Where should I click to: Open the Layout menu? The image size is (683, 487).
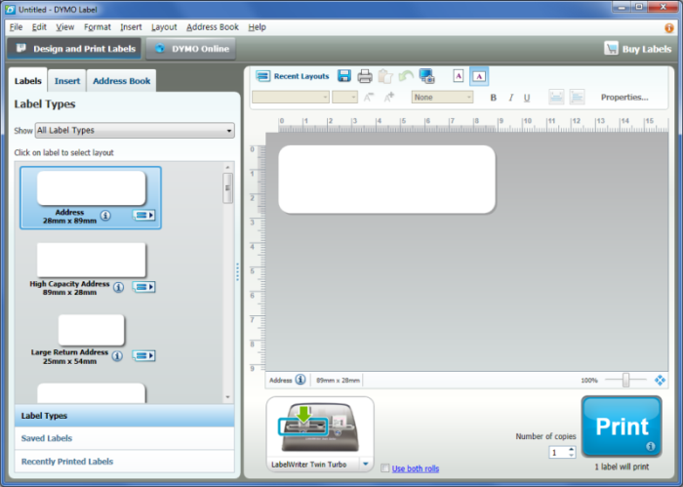pos(164,27)
